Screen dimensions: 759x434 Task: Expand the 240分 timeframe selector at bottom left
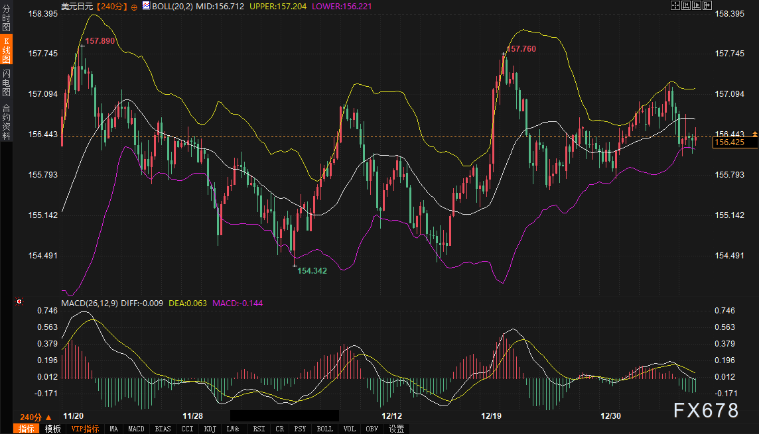pyautogui.click(x=34, y=417)
